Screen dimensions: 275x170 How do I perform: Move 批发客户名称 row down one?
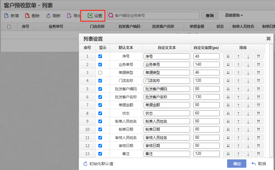point(248,97)
